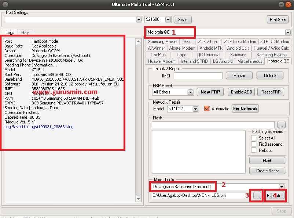Click the Unlock button
294x218 pixels.
[270, 76]
